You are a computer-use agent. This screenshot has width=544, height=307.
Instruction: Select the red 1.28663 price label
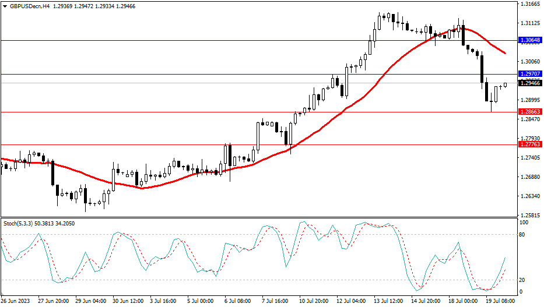[530, 111]
